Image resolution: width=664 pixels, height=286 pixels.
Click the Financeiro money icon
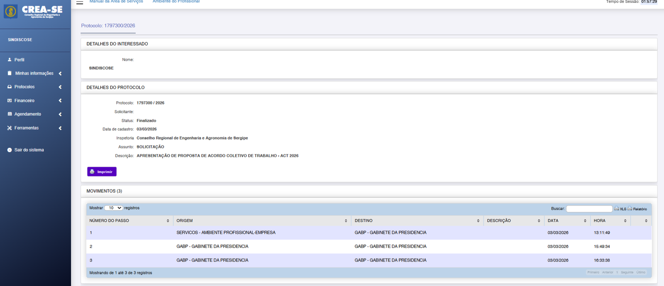tap(10, 101)
